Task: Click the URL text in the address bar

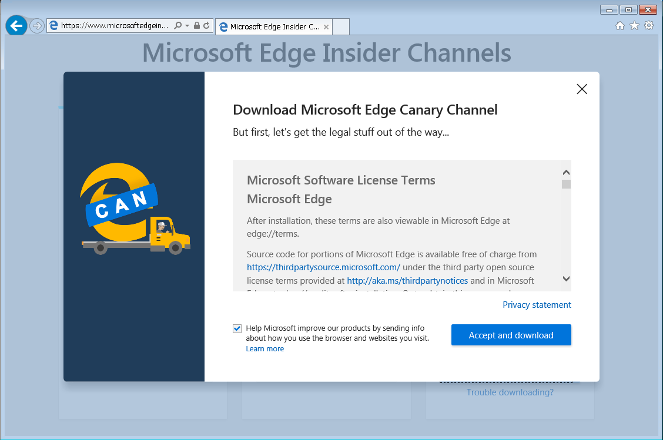Action: [x=115, y=26]
